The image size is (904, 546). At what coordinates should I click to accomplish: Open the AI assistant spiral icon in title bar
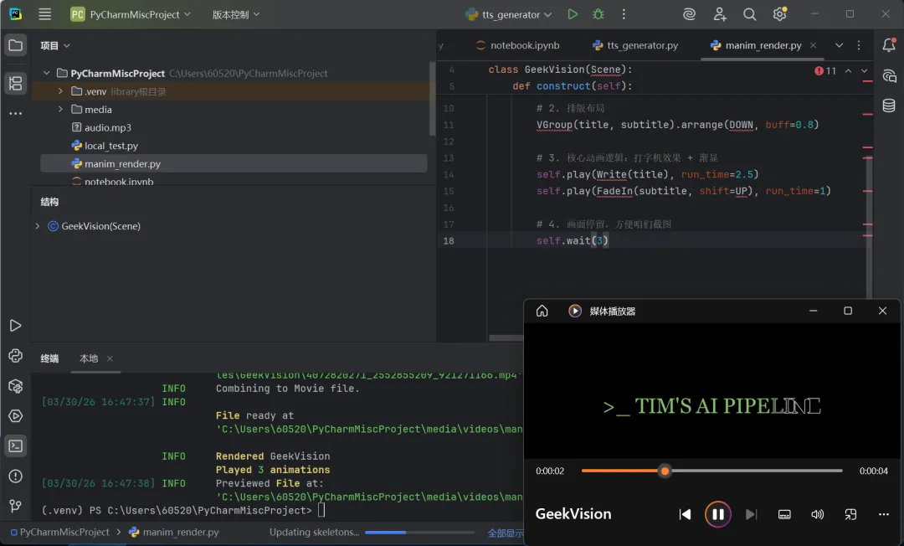pyautogui.click(x=690, y=14)
